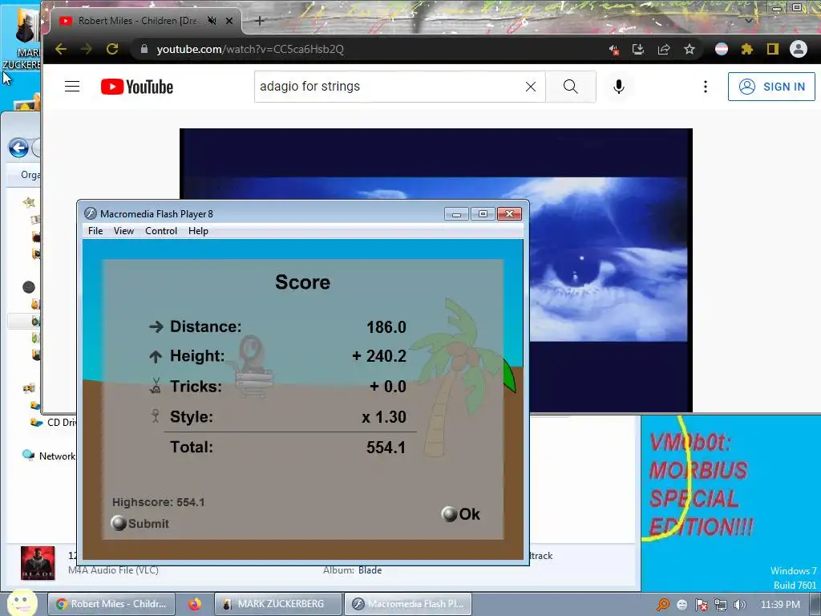Viewport: 821px width, 616px height.
Task: Click the Blade album art thumbnail
Action: (38, 563)
